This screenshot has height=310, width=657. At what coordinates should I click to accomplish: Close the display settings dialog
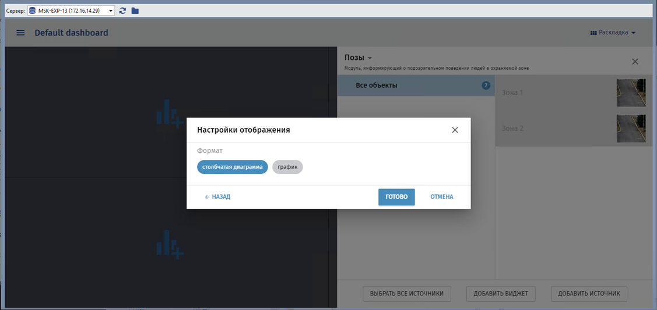(x=455, y=130)
